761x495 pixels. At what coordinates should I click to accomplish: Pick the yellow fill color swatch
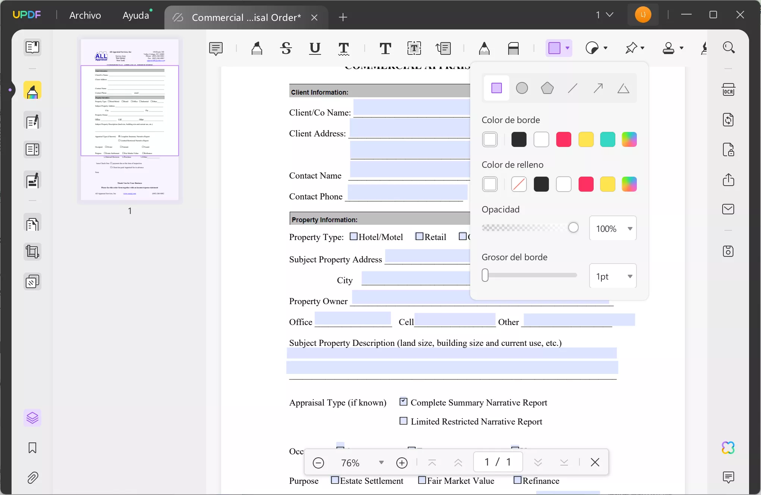click(x=608, y=184)
